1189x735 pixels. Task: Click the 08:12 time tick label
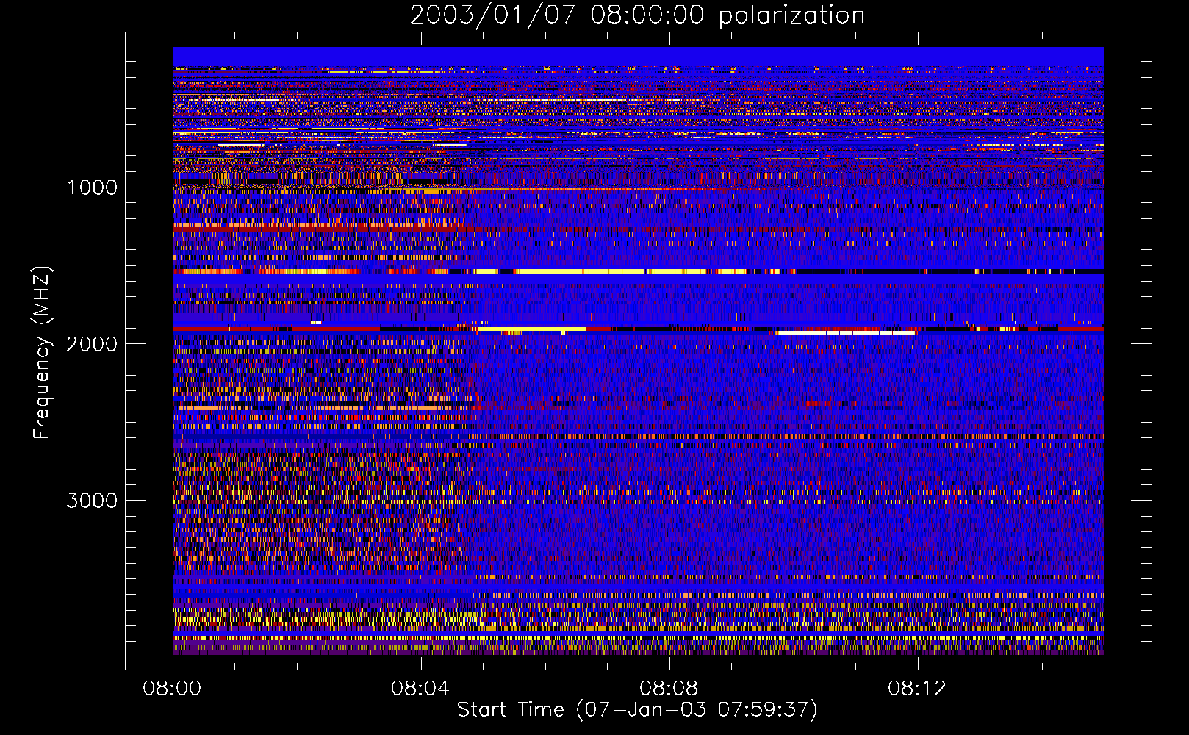pyautogui.click(x=917, y=689)
